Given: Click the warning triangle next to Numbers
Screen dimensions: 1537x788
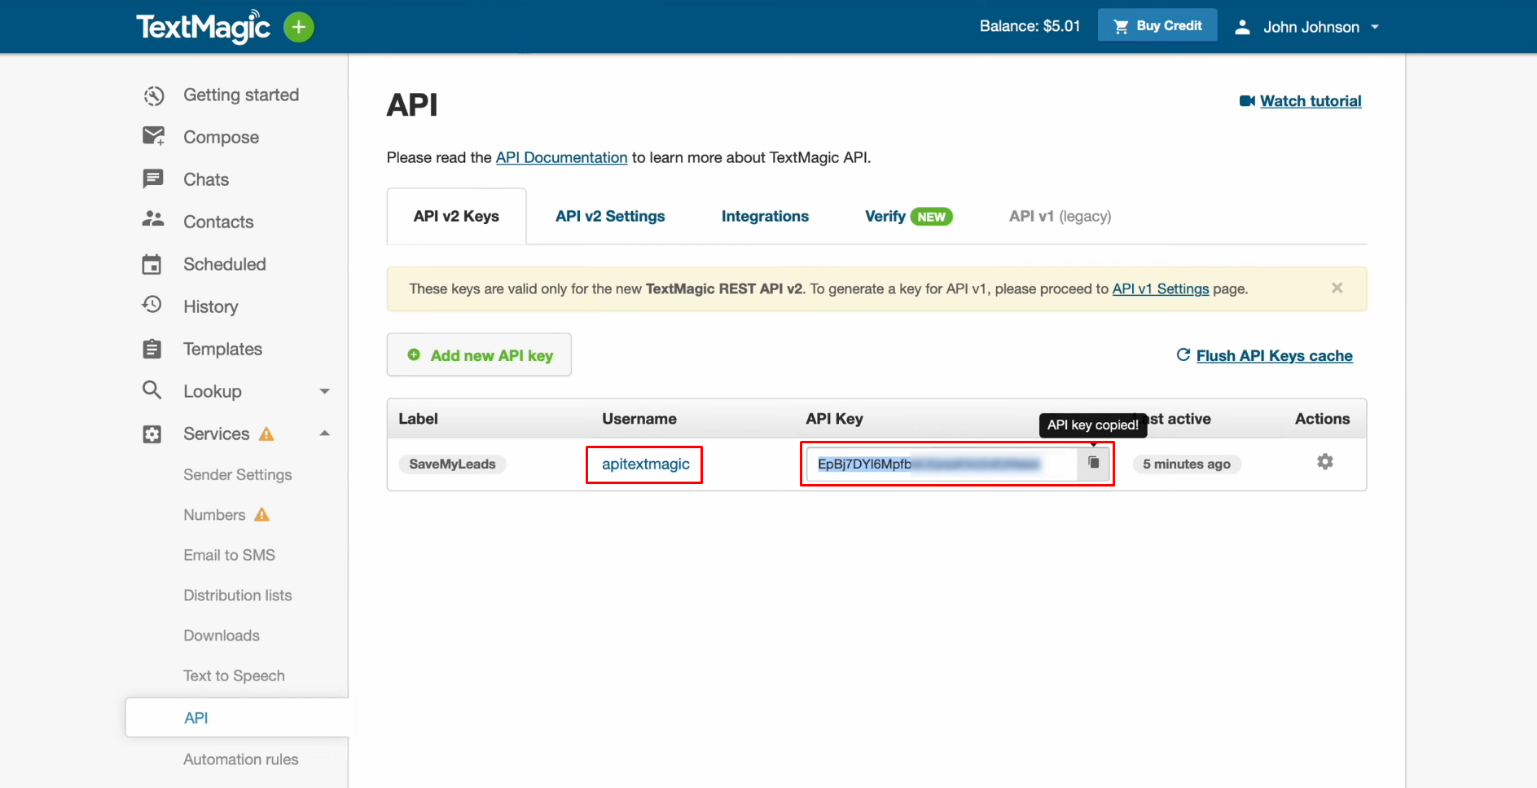Looking at the screenshot, I should pos(261,514).
